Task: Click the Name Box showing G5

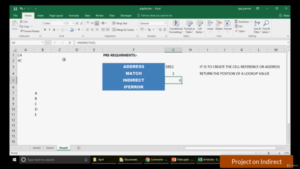Action: [x=28, y=43]
